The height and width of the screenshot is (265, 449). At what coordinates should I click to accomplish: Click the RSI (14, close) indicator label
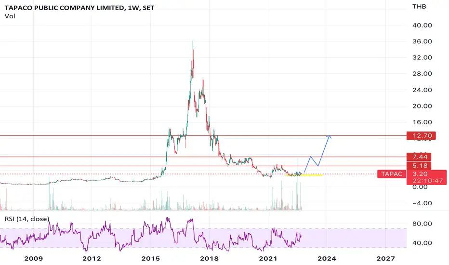pyautogui.click(x=27, y=219)
